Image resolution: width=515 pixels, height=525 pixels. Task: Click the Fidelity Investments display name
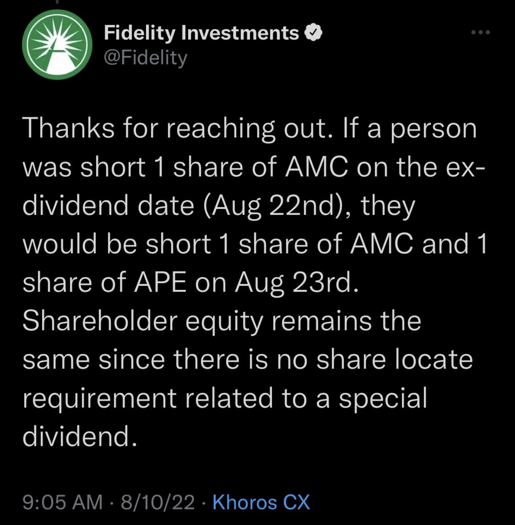[201, 33]
